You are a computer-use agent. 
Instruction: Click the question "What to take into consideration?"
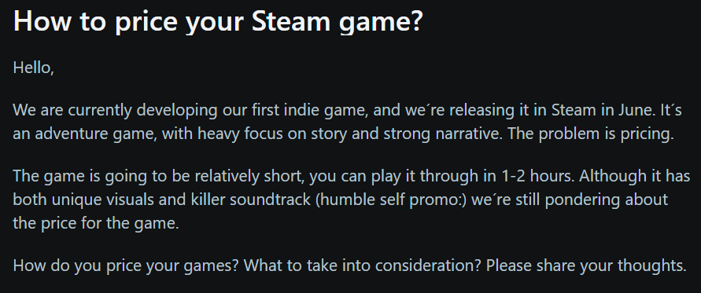363,266
